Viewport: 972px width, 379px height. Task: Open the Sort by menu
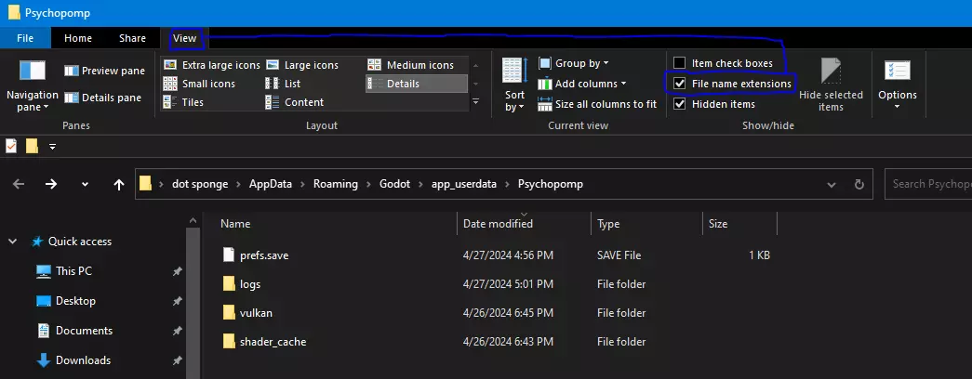coord(514,85)
